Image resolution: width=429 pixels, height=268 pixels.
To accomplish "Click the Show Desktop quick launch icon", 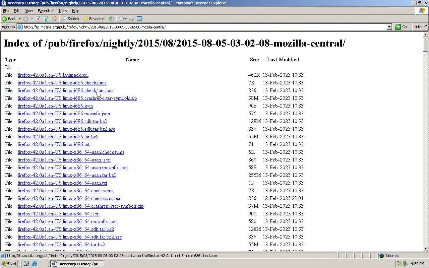I will (26, 264).
